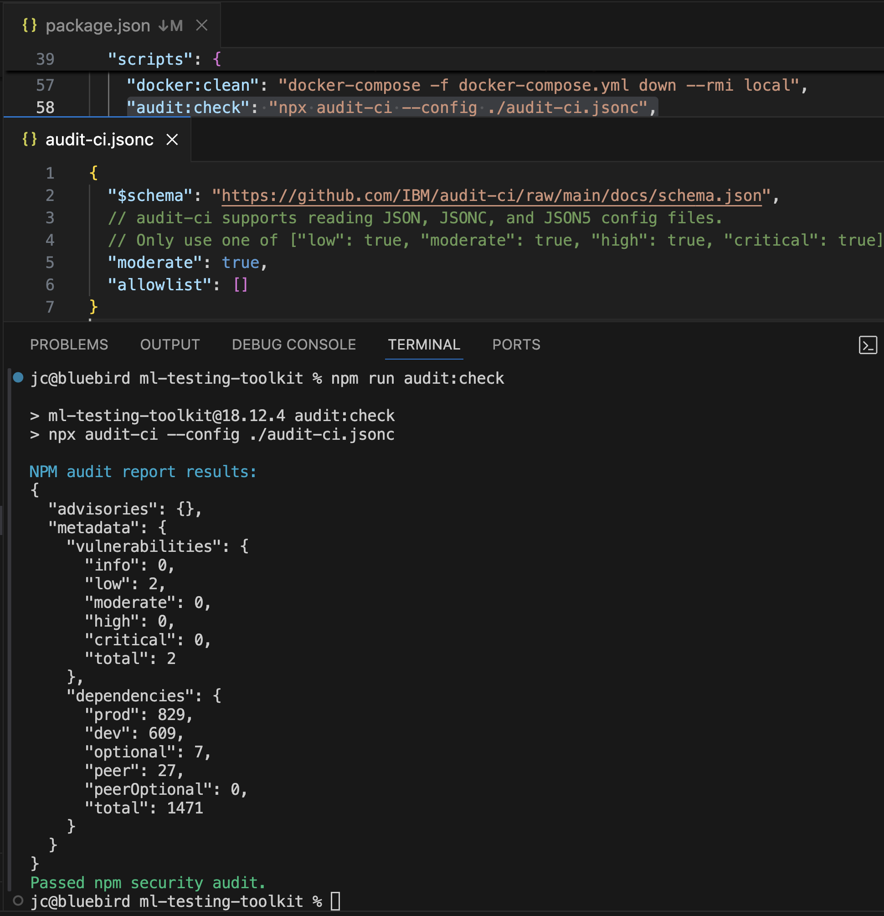
Task: Click the "optional": 7 line in terminal
Action: 148,752
